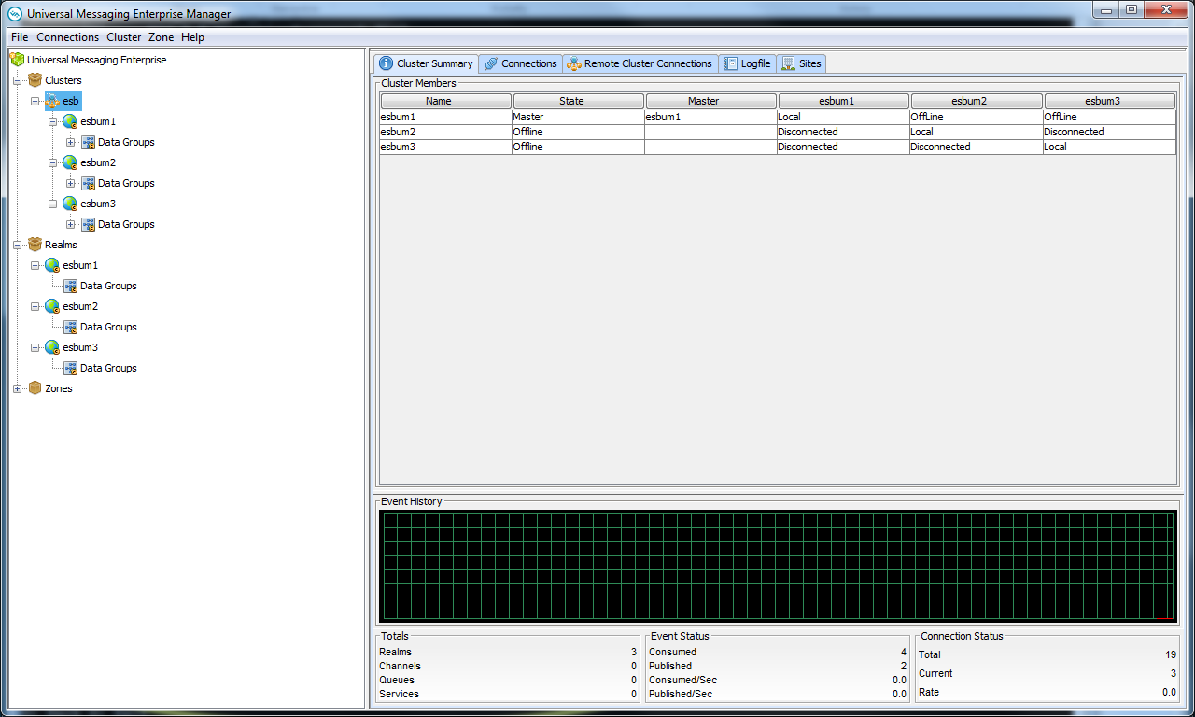
Task: Expand Data Groups under cluster esbum3
Action: [x=71, y=224]
